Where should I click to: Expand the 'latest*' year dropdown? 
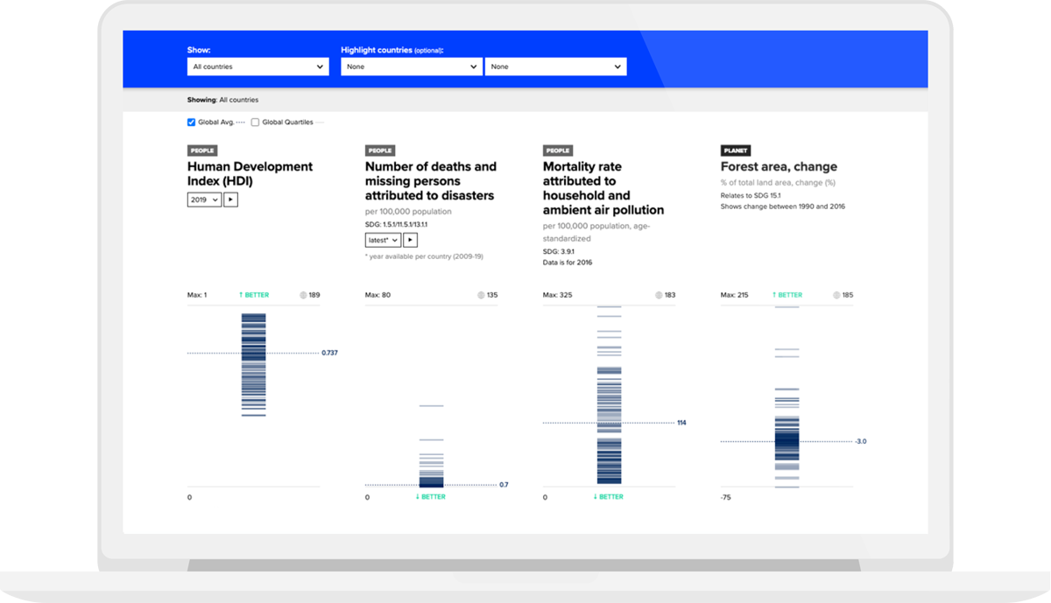[x=383, y=240]
